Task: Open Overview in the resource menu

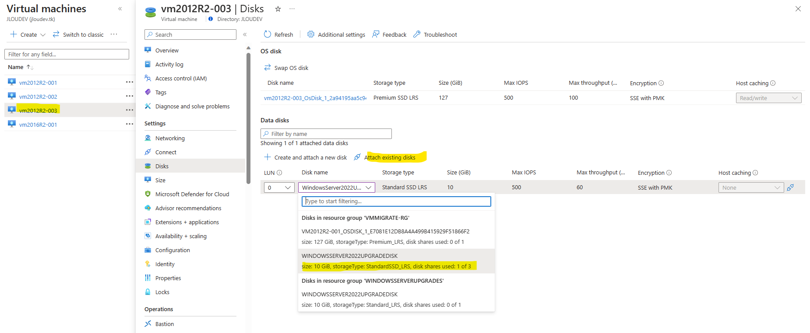Action: point(167,50)
